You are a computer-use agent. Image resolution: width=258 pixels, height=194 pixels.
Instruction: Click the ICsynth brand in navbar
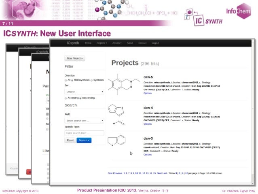pyautogui.click(x=73, y=43)
